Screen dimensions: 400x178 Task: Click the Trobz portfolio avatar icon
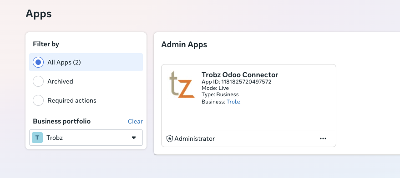(x=37, y=138)
